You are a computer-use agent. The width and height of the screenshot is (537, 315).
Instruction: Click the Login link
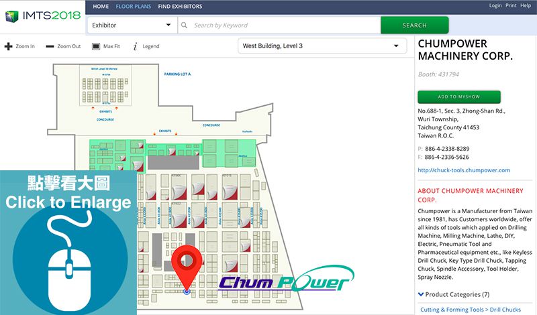pyautogui.click(x=495, y=5)
